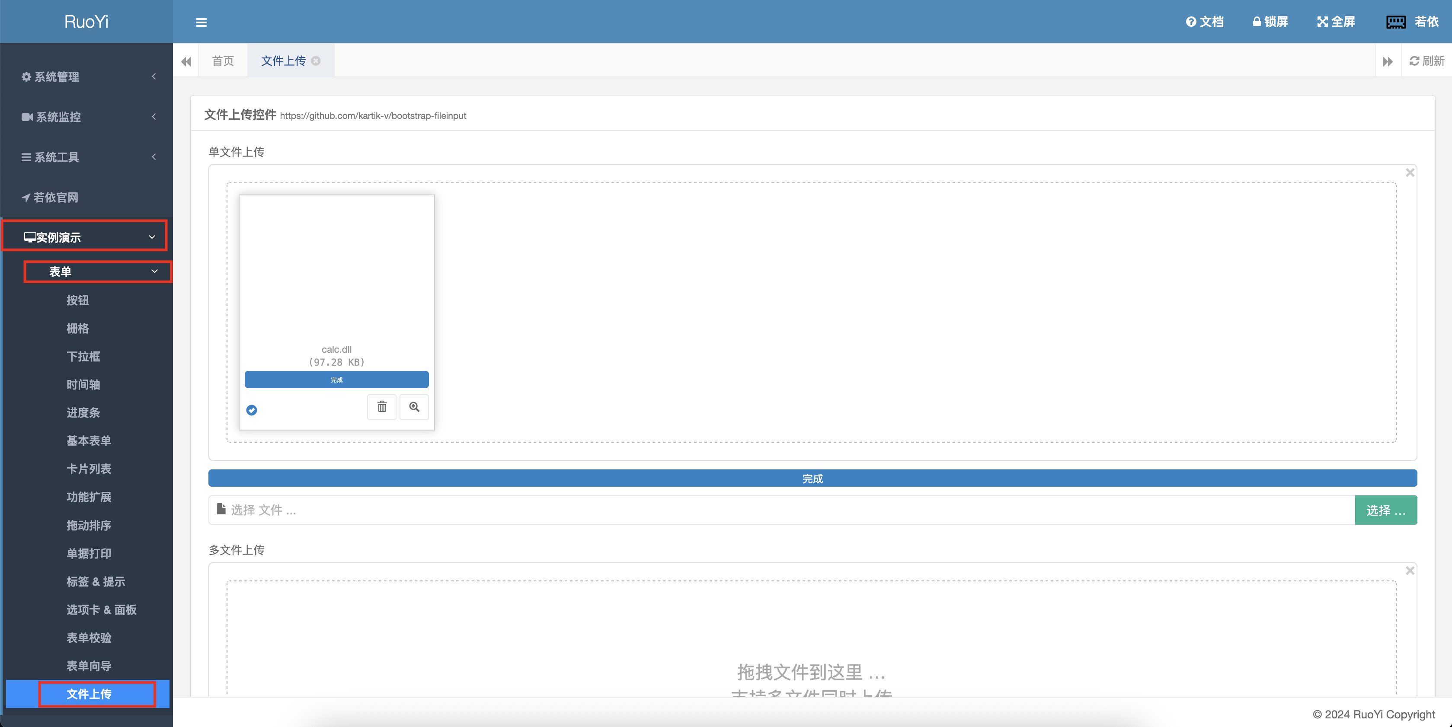Viewport: 1452px width, 727px height.
Task: Click the green 选择 … browse button
Action: [x=1385, y=510]
